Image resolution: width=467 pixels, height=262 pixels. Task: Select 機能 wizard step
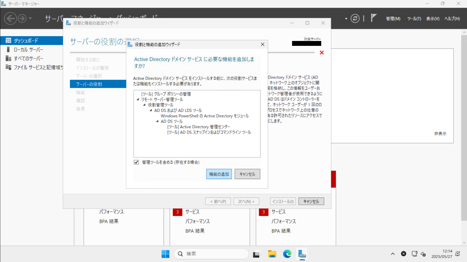pos(80,92)
